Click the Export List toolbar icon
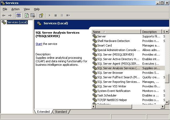The width and height of the screenshot is (170, 120). pos(33,16)
